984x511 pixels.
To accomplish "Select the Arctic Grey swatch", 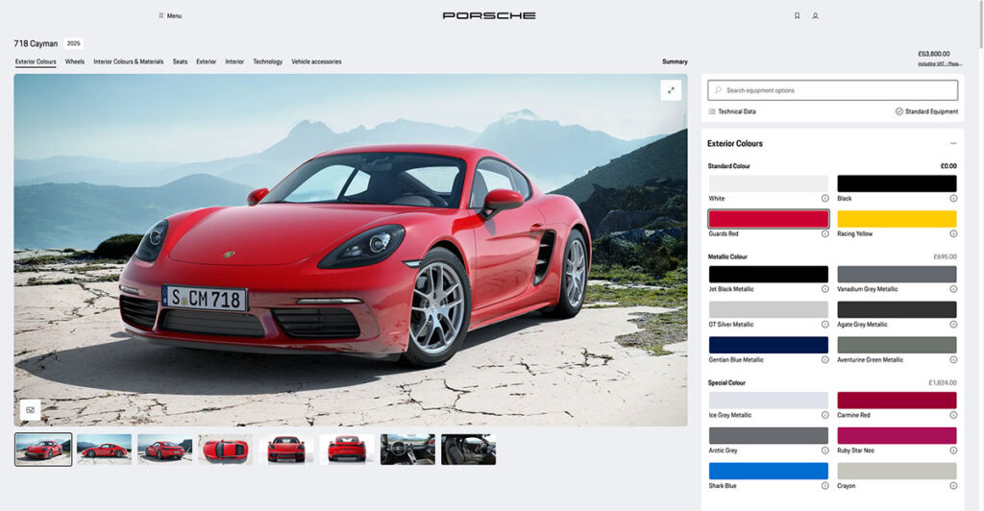I will (x=769, y=436).
